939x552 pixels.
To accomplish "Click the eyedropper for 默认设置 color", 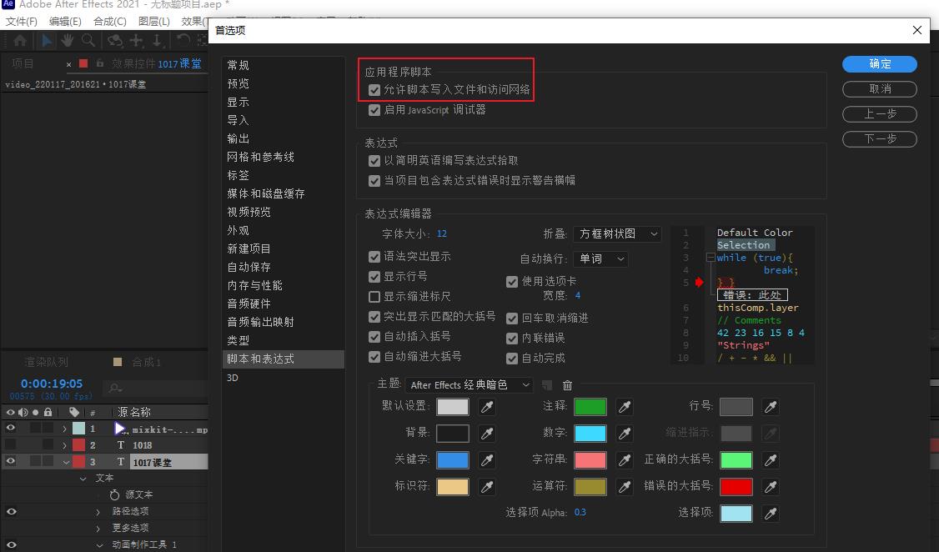I will tap(487, 407).
